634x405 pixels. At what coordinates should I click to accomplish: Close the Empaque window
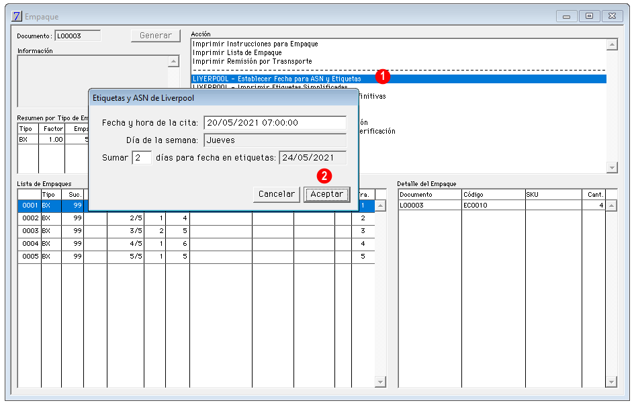(x=612, y=16)
